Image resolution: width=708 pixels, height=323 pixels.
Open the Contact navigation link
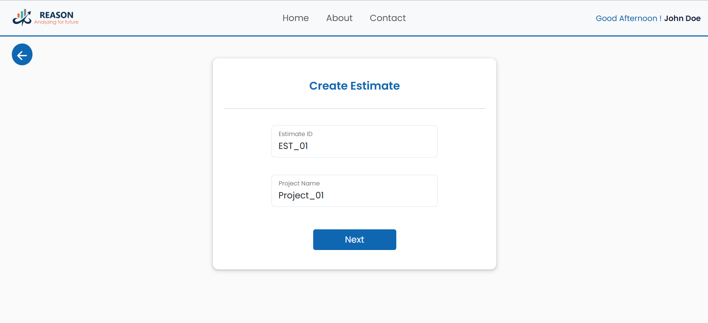(387, 18)
